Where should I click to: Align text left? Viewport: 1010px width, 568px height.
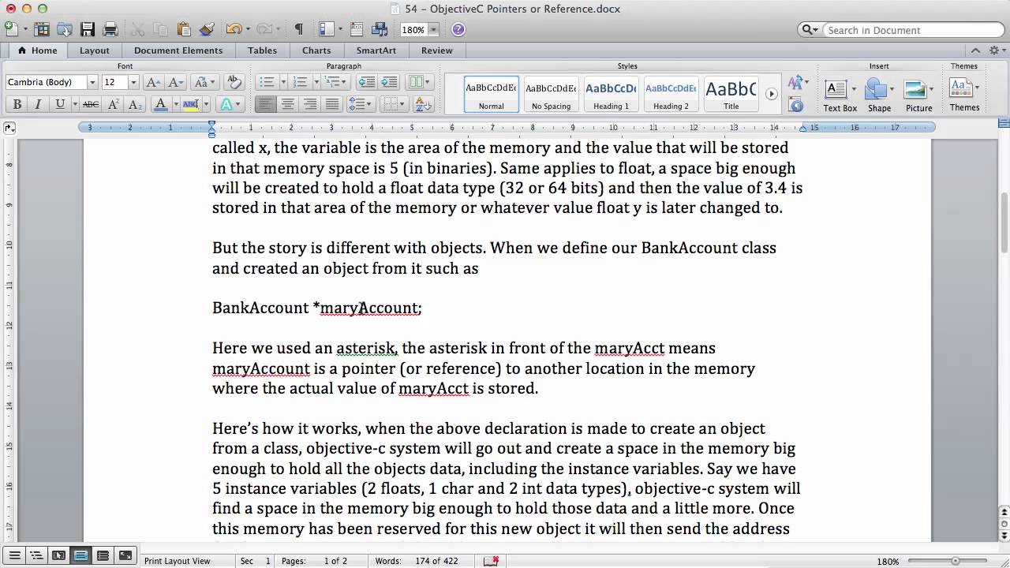pyautogui.click(x=266, y=104)
